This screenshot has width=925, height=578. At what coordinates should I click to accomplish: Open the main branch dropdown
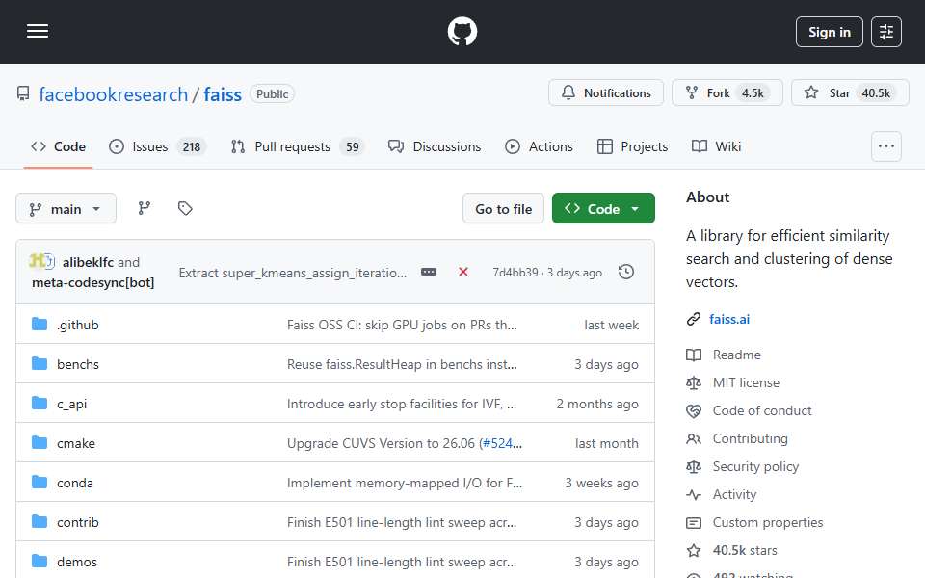[x=66, y=209]
